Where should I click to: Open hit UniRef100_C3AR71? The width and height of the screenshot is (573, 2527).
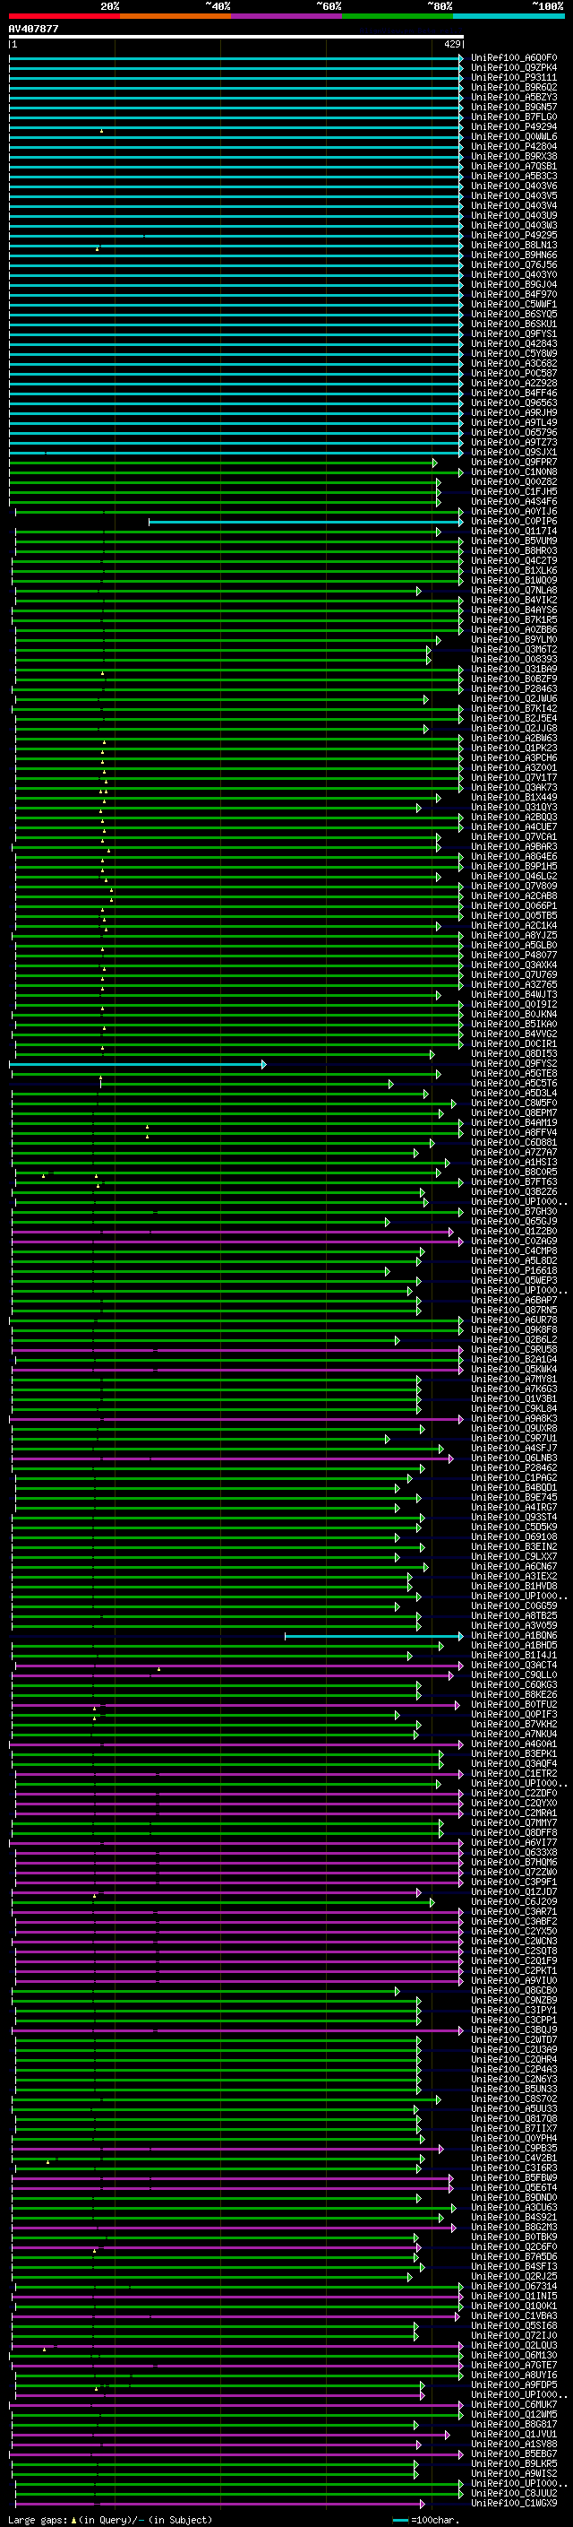[514, 1912]
